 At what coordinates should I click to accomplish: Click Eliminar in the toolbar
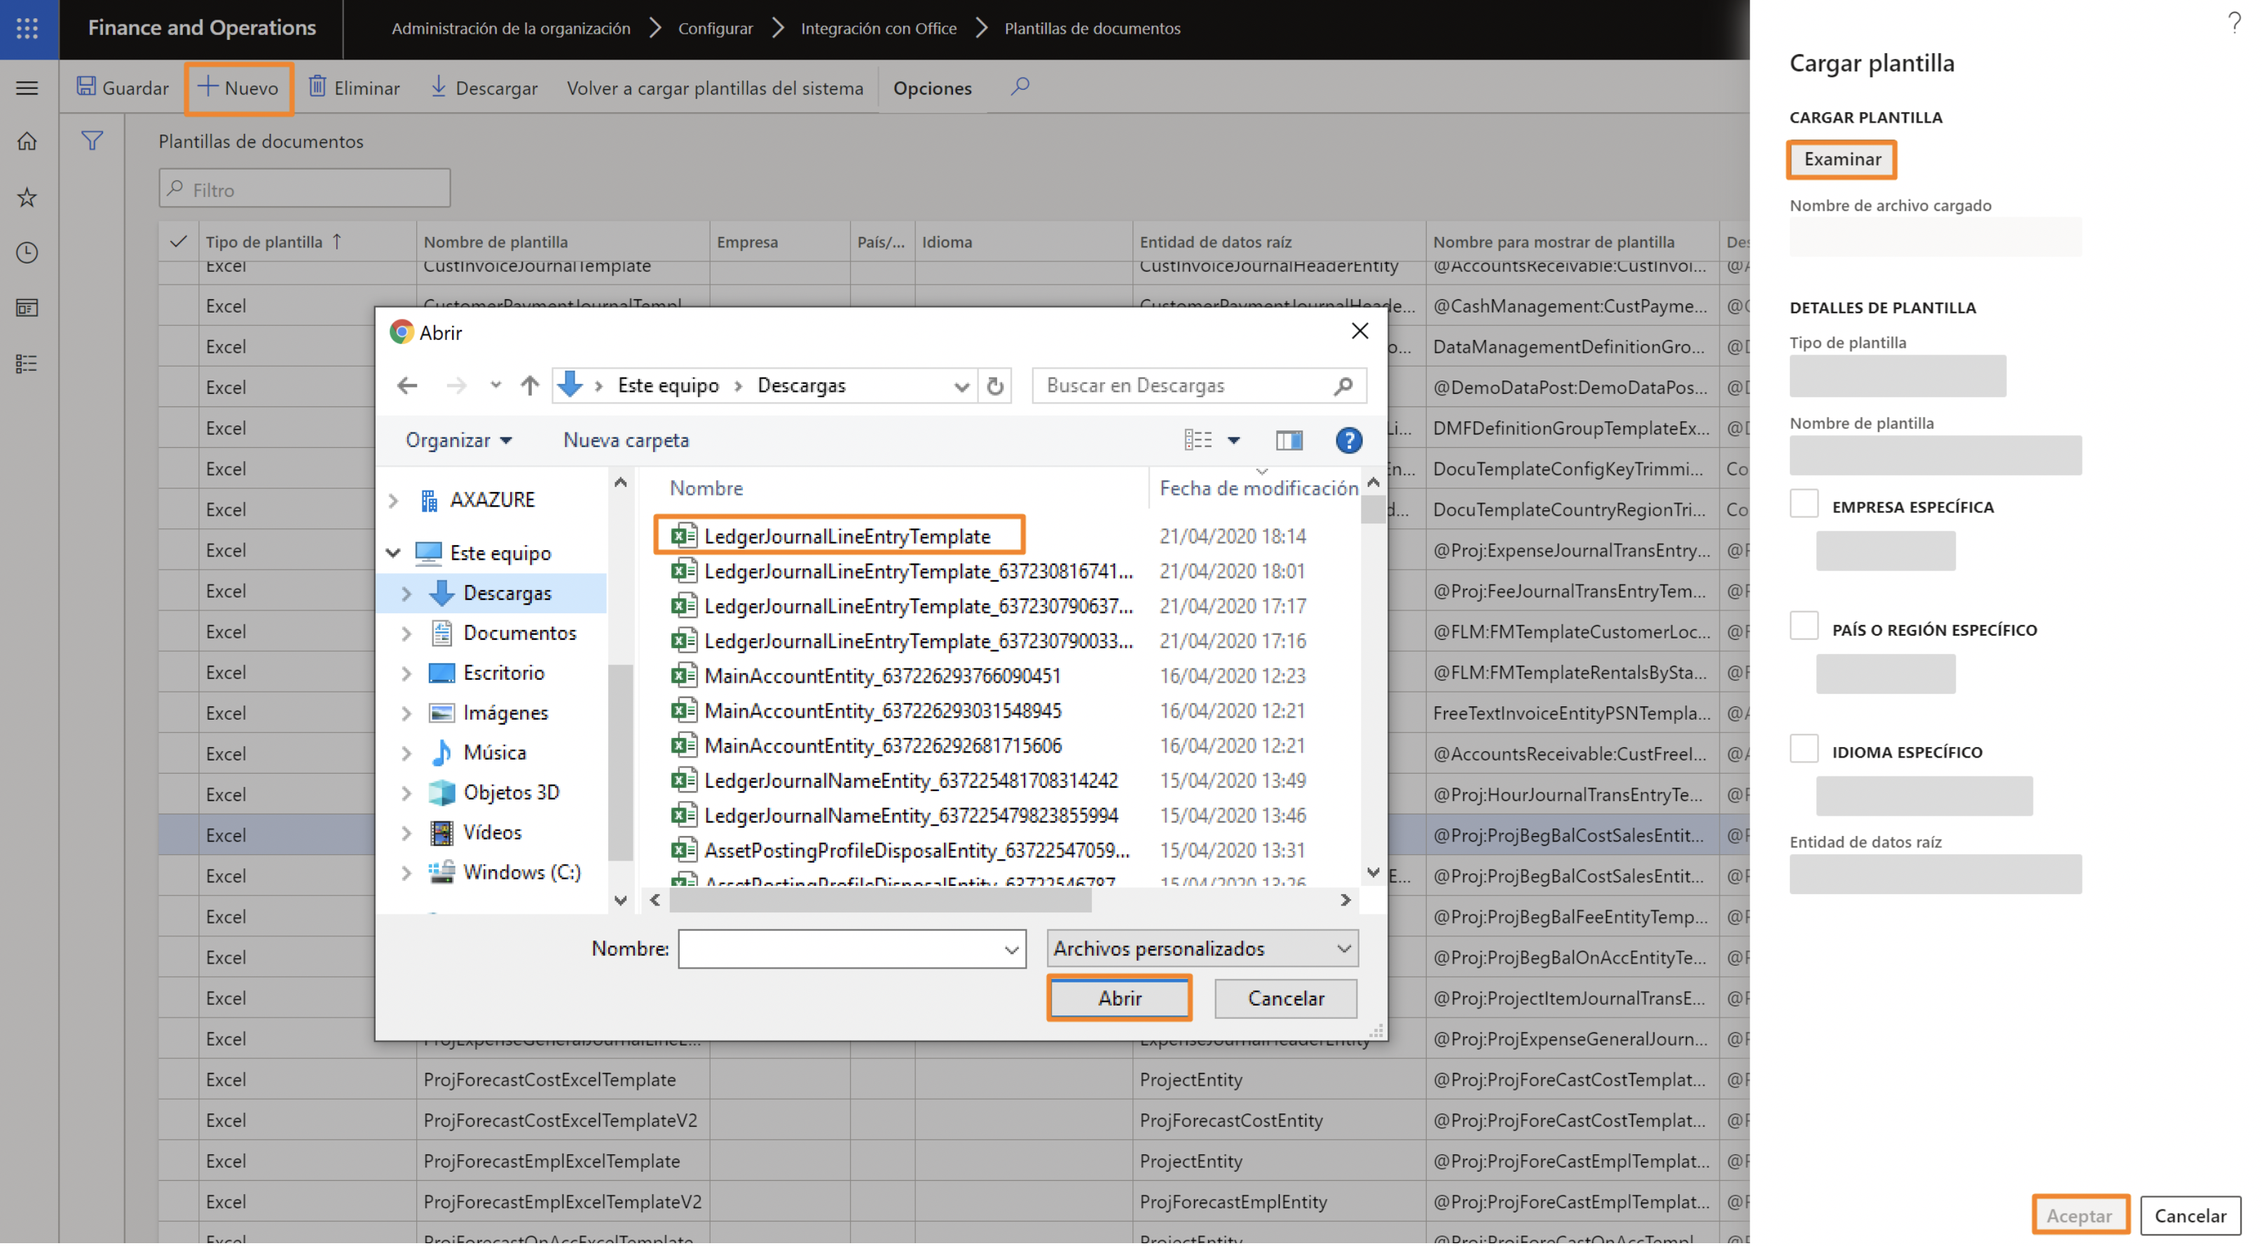pyautogui.click(x=355, y=88)
